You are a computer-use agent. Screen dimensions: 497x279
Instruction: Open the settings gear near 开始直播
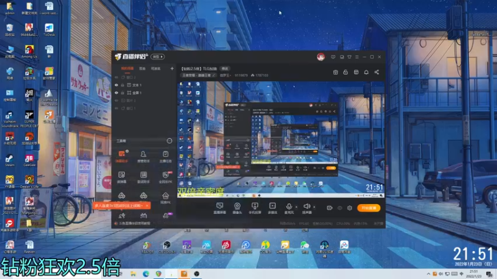[x=350, y=208]
